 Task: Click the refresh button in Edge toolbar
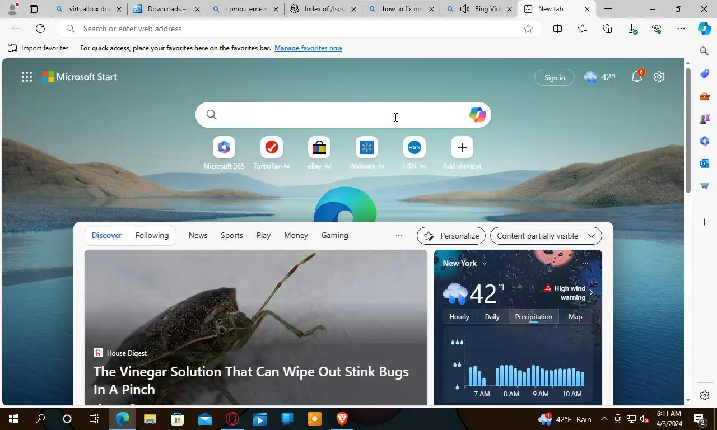coord(40,29)
